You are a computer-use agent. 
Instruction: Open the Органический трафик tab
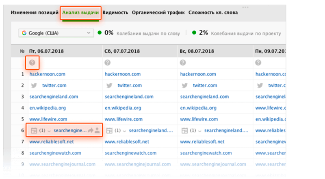[158, 13]
